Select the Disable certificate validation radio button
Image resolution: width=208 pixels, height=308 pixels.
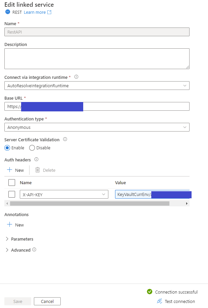tap(32, 148)
